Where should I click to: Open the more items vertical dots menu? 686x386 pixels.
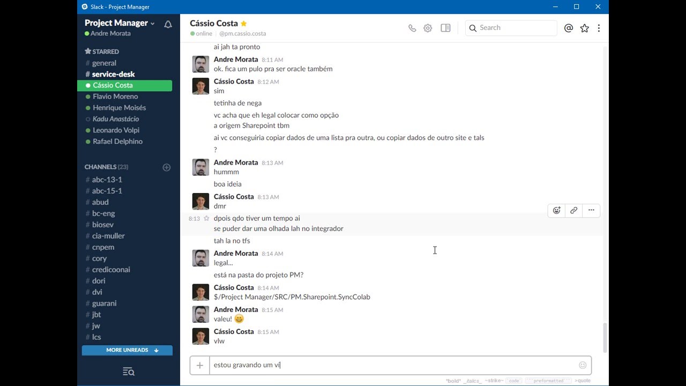[599, 28]
